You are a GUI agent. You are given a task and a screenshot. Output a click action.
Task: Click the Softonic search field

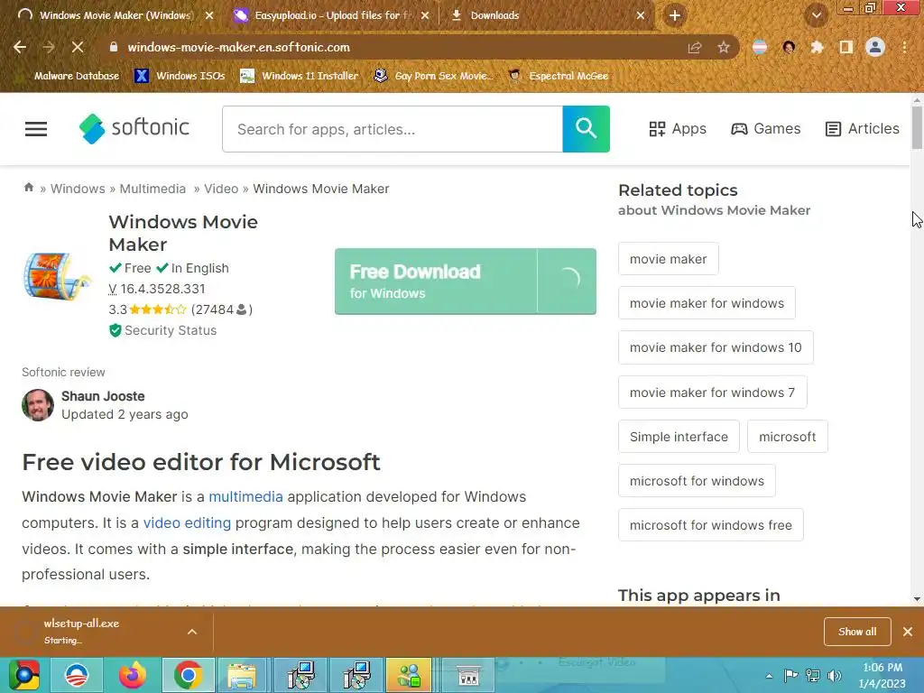click(x=393, y=129)
